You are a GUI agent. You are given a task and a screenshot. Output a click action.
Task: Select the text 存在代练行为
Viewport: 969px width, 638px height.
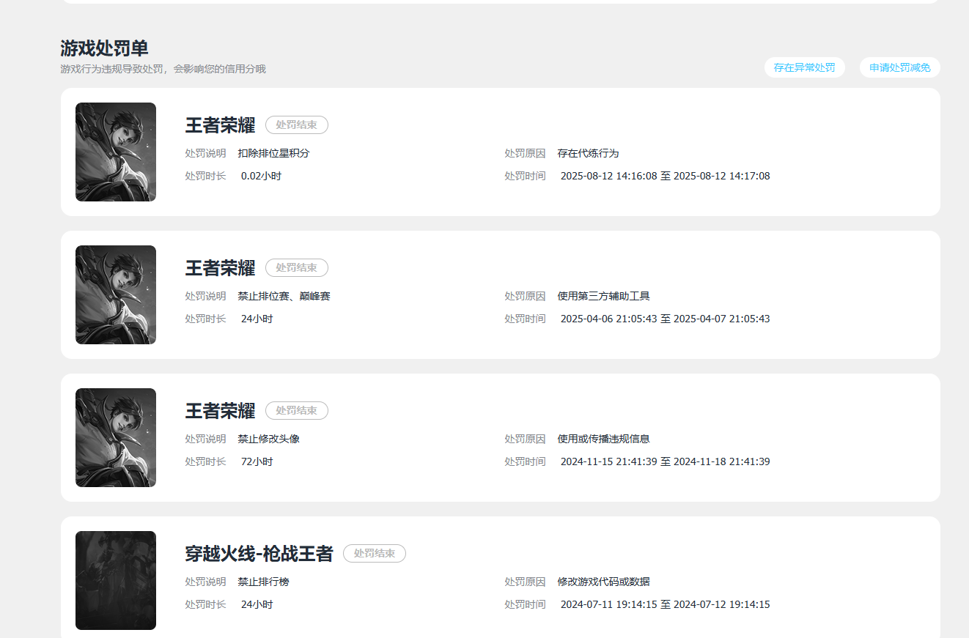(588, 154)
